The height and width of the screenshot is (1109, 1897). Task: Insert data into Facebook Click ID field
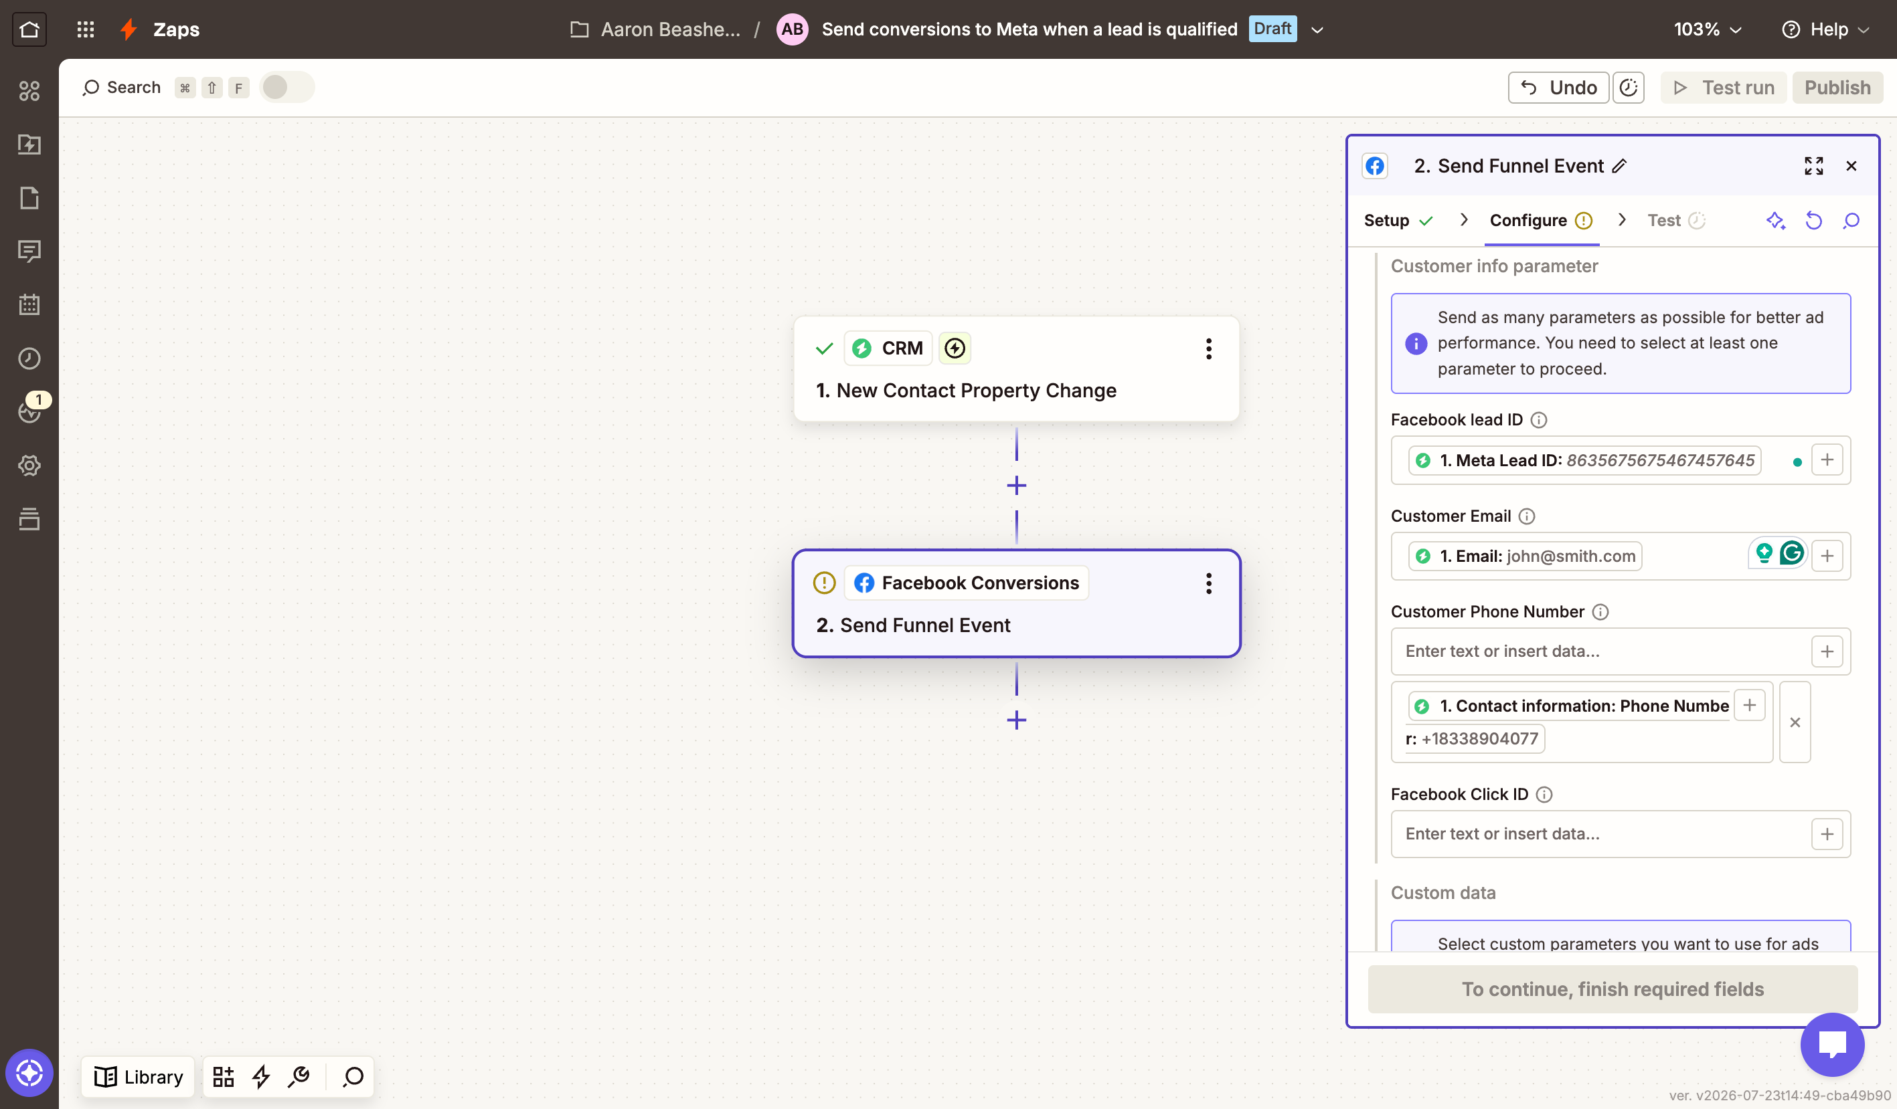[1827, 833]
